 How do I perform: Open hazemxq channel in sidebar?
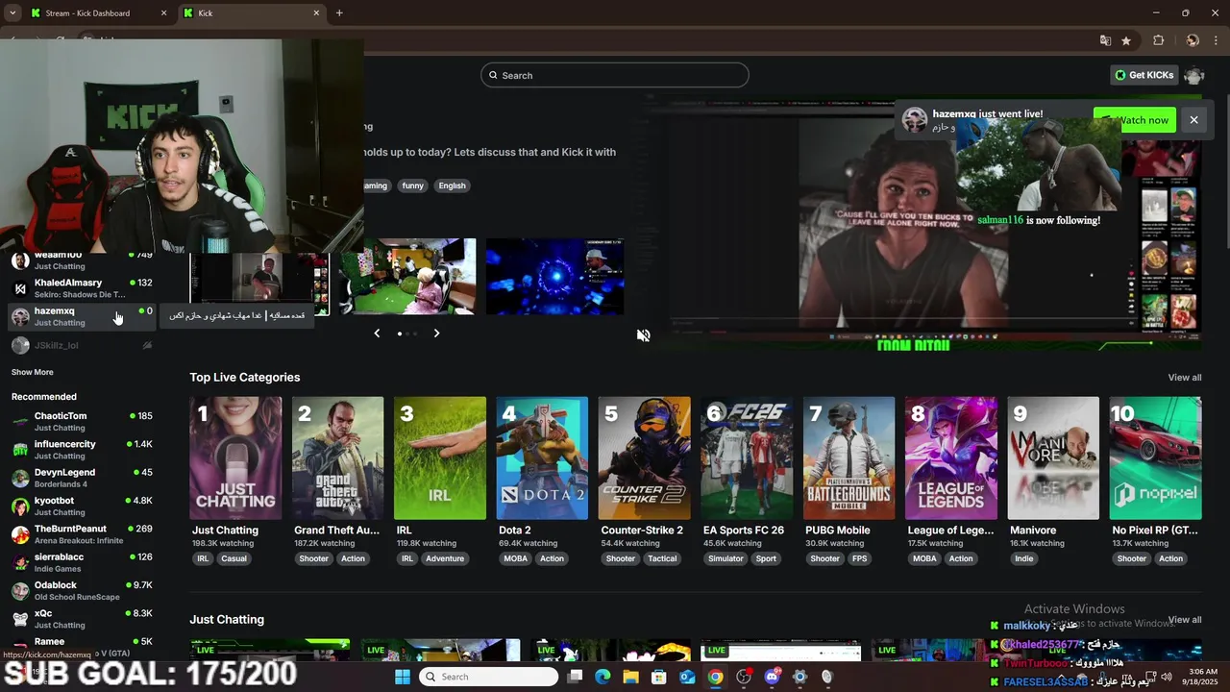(82, 316)
